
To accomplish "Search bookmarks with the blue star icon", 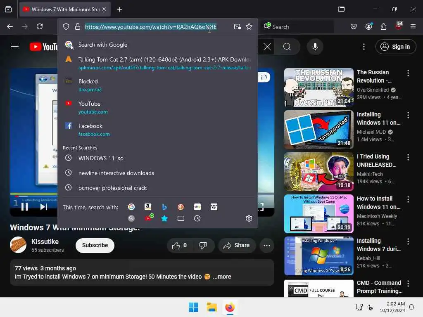I will [x=164, y=218].
